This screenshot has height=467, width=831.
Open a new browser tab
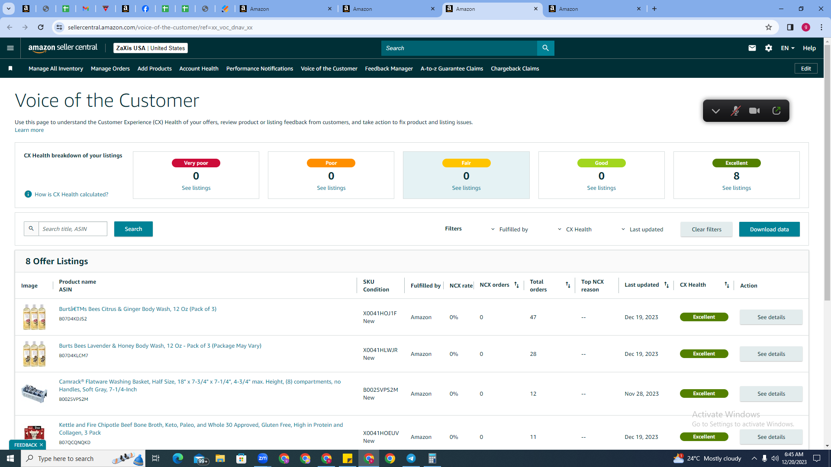[x=654, y=9]
